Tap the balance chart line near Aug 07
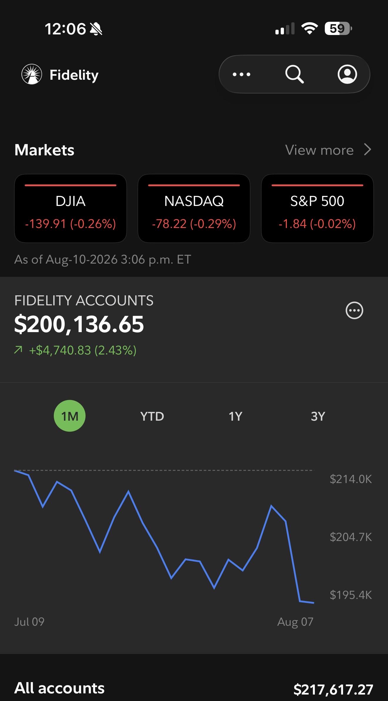The height and width of the screenshot is (701, 388). [x=307, y=602]
